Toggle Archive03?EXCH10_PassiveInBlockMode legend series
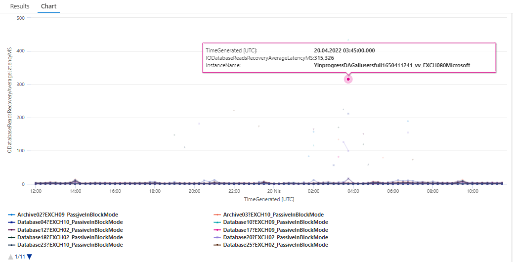 point(268,215)
